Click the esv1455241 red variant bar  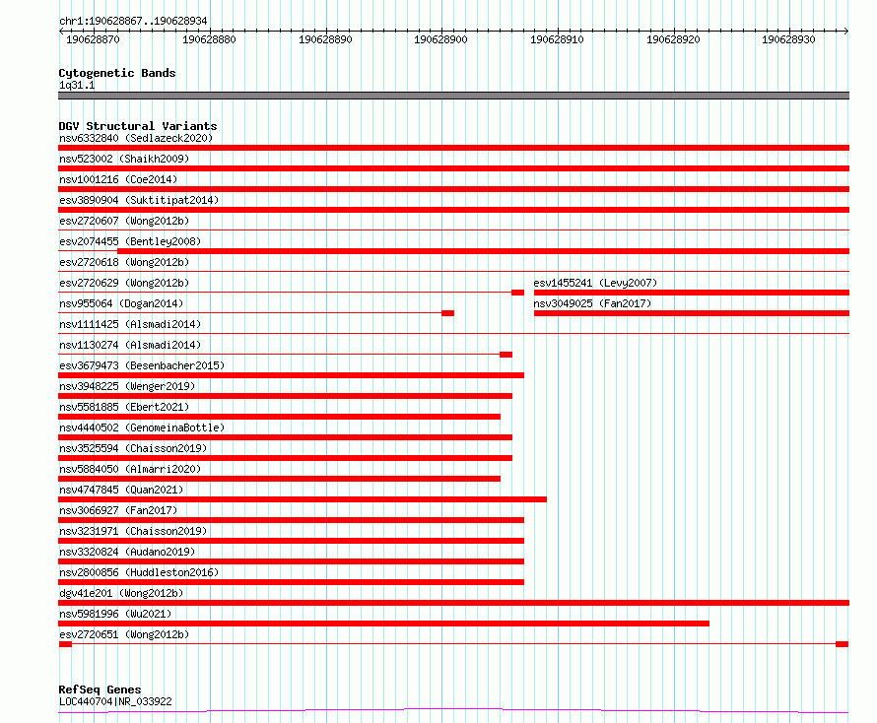coord(692,293)
